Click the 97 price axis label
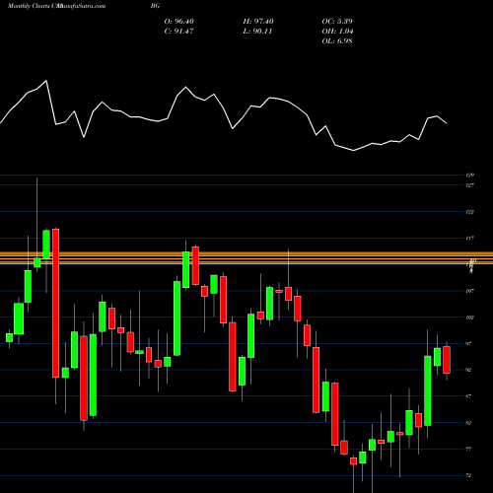493x493 pixels. click(x=468, y=344)
